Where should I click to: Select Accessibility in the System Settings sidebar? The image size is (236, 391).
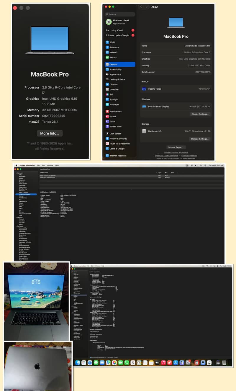click(x=120, y=69)
